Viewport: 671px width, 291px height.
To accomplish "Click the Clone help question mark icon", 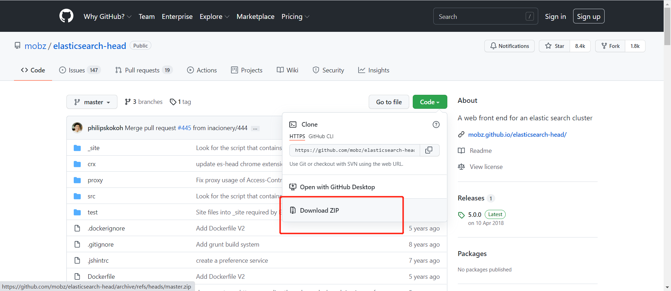I will coord(436,125).
